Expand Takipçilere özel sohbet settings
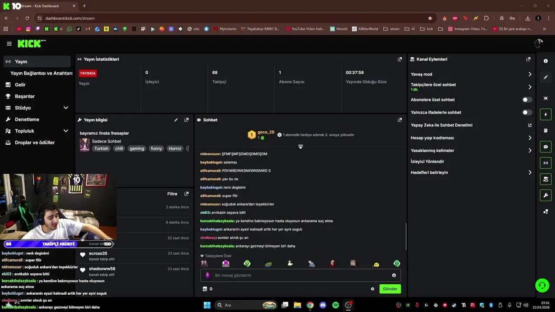Image resolution: width=555 pixels, height=312 pixels. coord(530,87)
